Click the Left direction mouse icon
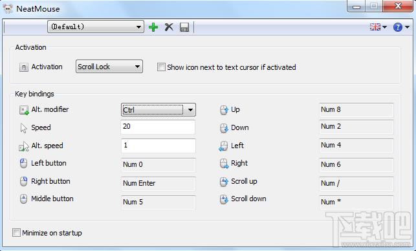This screenshot has width=416, height=251. [223, 146]
